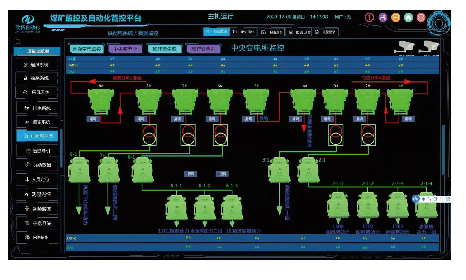Viewport: 466px width, 280px height.
Task: Switch to 报警设置 alarm settings tab
Action: pos(300,32)
